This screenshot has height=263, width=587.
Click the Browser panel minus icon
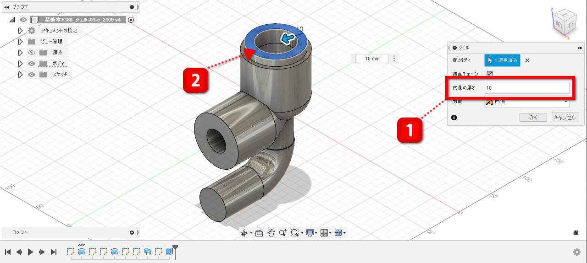point(132,7)
